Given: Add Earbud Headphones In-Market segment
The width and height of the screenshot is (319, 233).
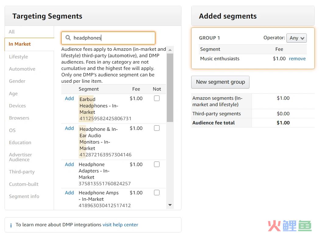Looking at the screenshot, I should (x=69, y=99).
